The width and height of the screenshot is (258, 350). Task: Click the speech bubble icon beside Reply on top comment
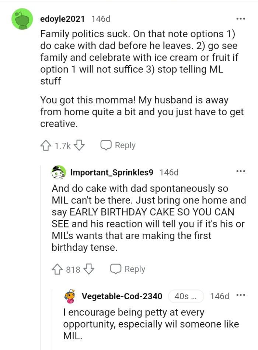[106, 145]
